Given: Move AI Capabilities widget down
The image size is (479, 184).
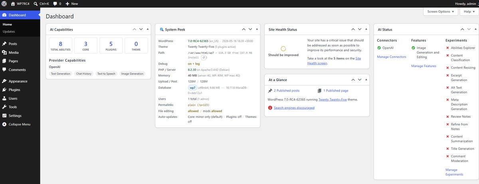Looking at the screenshot, I should point(141,29).
